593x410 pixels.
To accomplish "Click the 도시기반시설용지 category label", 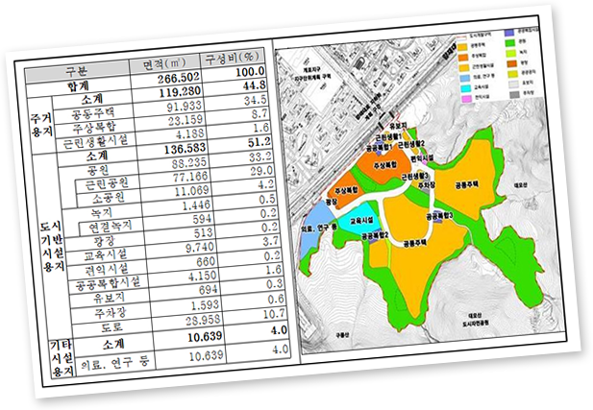I will pyautogui.click(x=53, y=246).
